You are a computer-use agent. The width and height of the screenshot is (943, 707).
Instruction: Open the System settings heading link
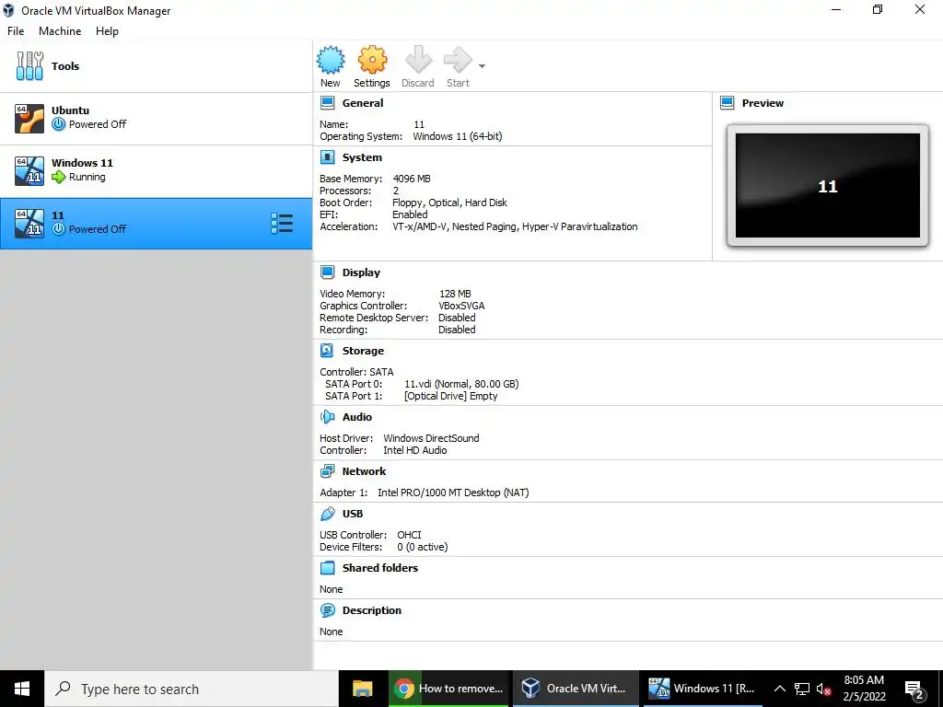click(x=362, y=157)
